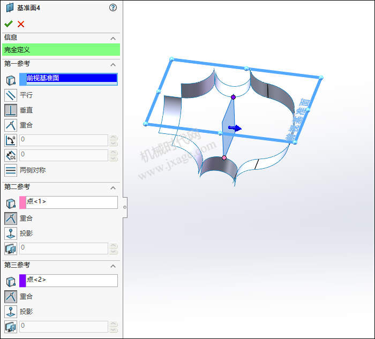The width and height of the screenshot is (375, 339).
Task: Click the third reference offset value field
Action: [64, 327]
